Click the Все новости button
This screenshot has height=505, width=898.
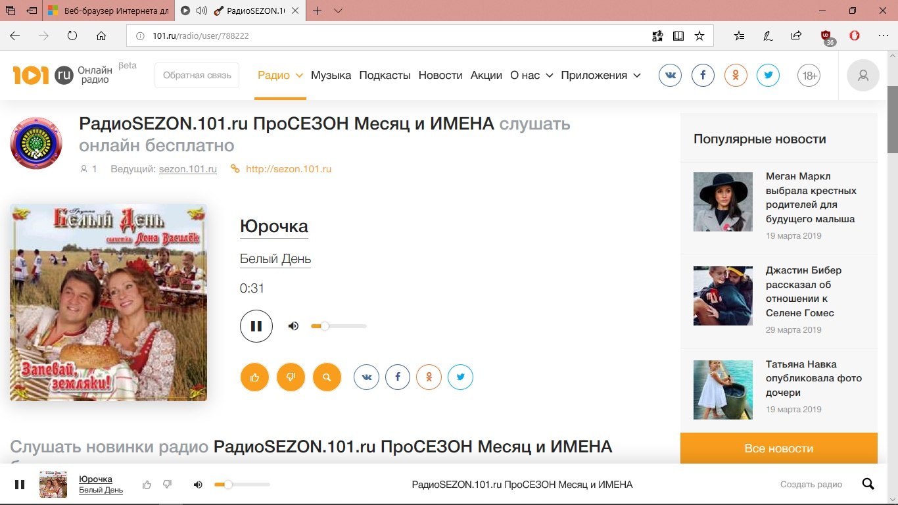(778, 448)
